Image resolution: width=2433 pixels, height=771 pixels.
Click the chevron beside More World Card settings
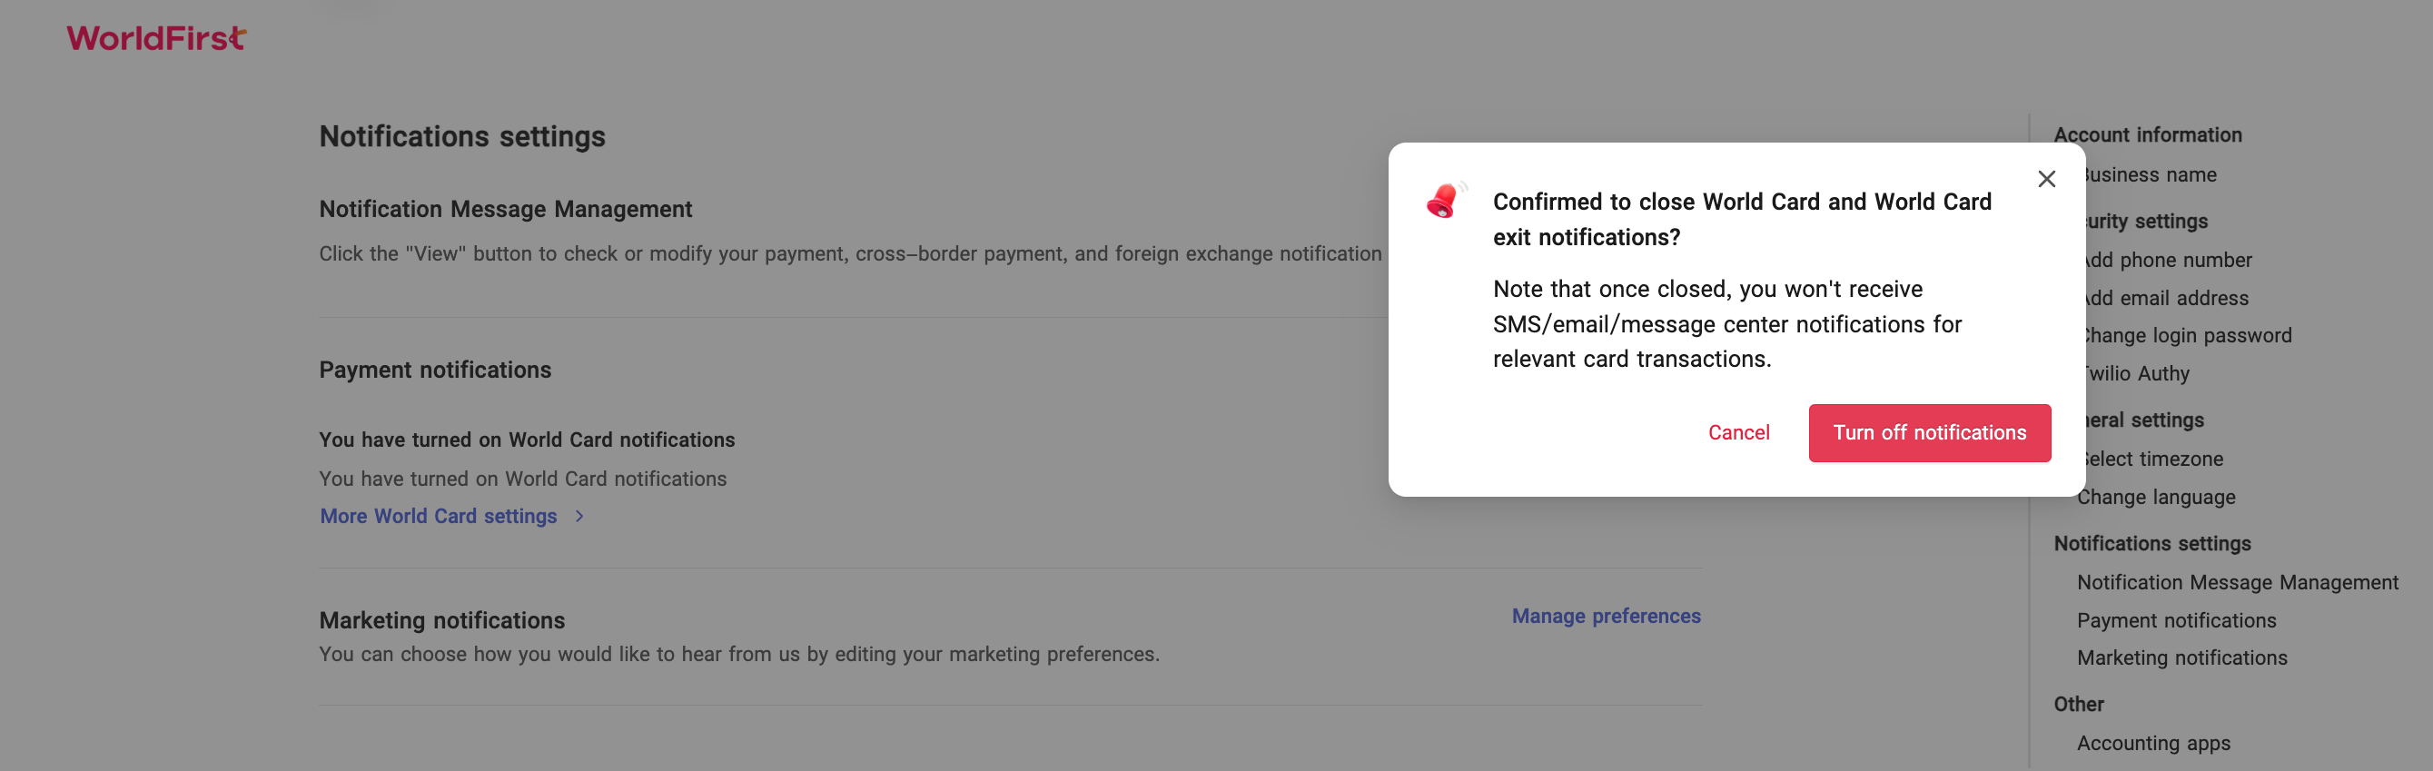(x=579, y=516)
